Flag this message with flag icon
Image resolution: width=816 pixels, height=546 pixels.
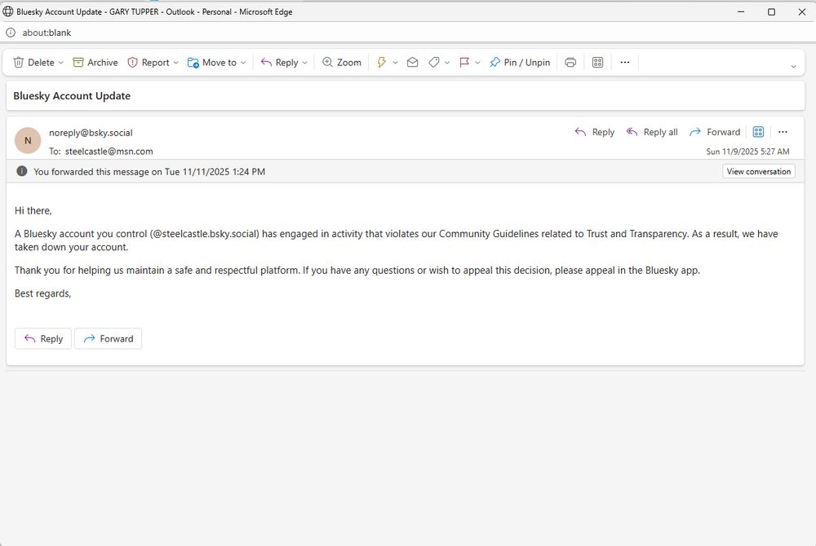coord(464,62)
